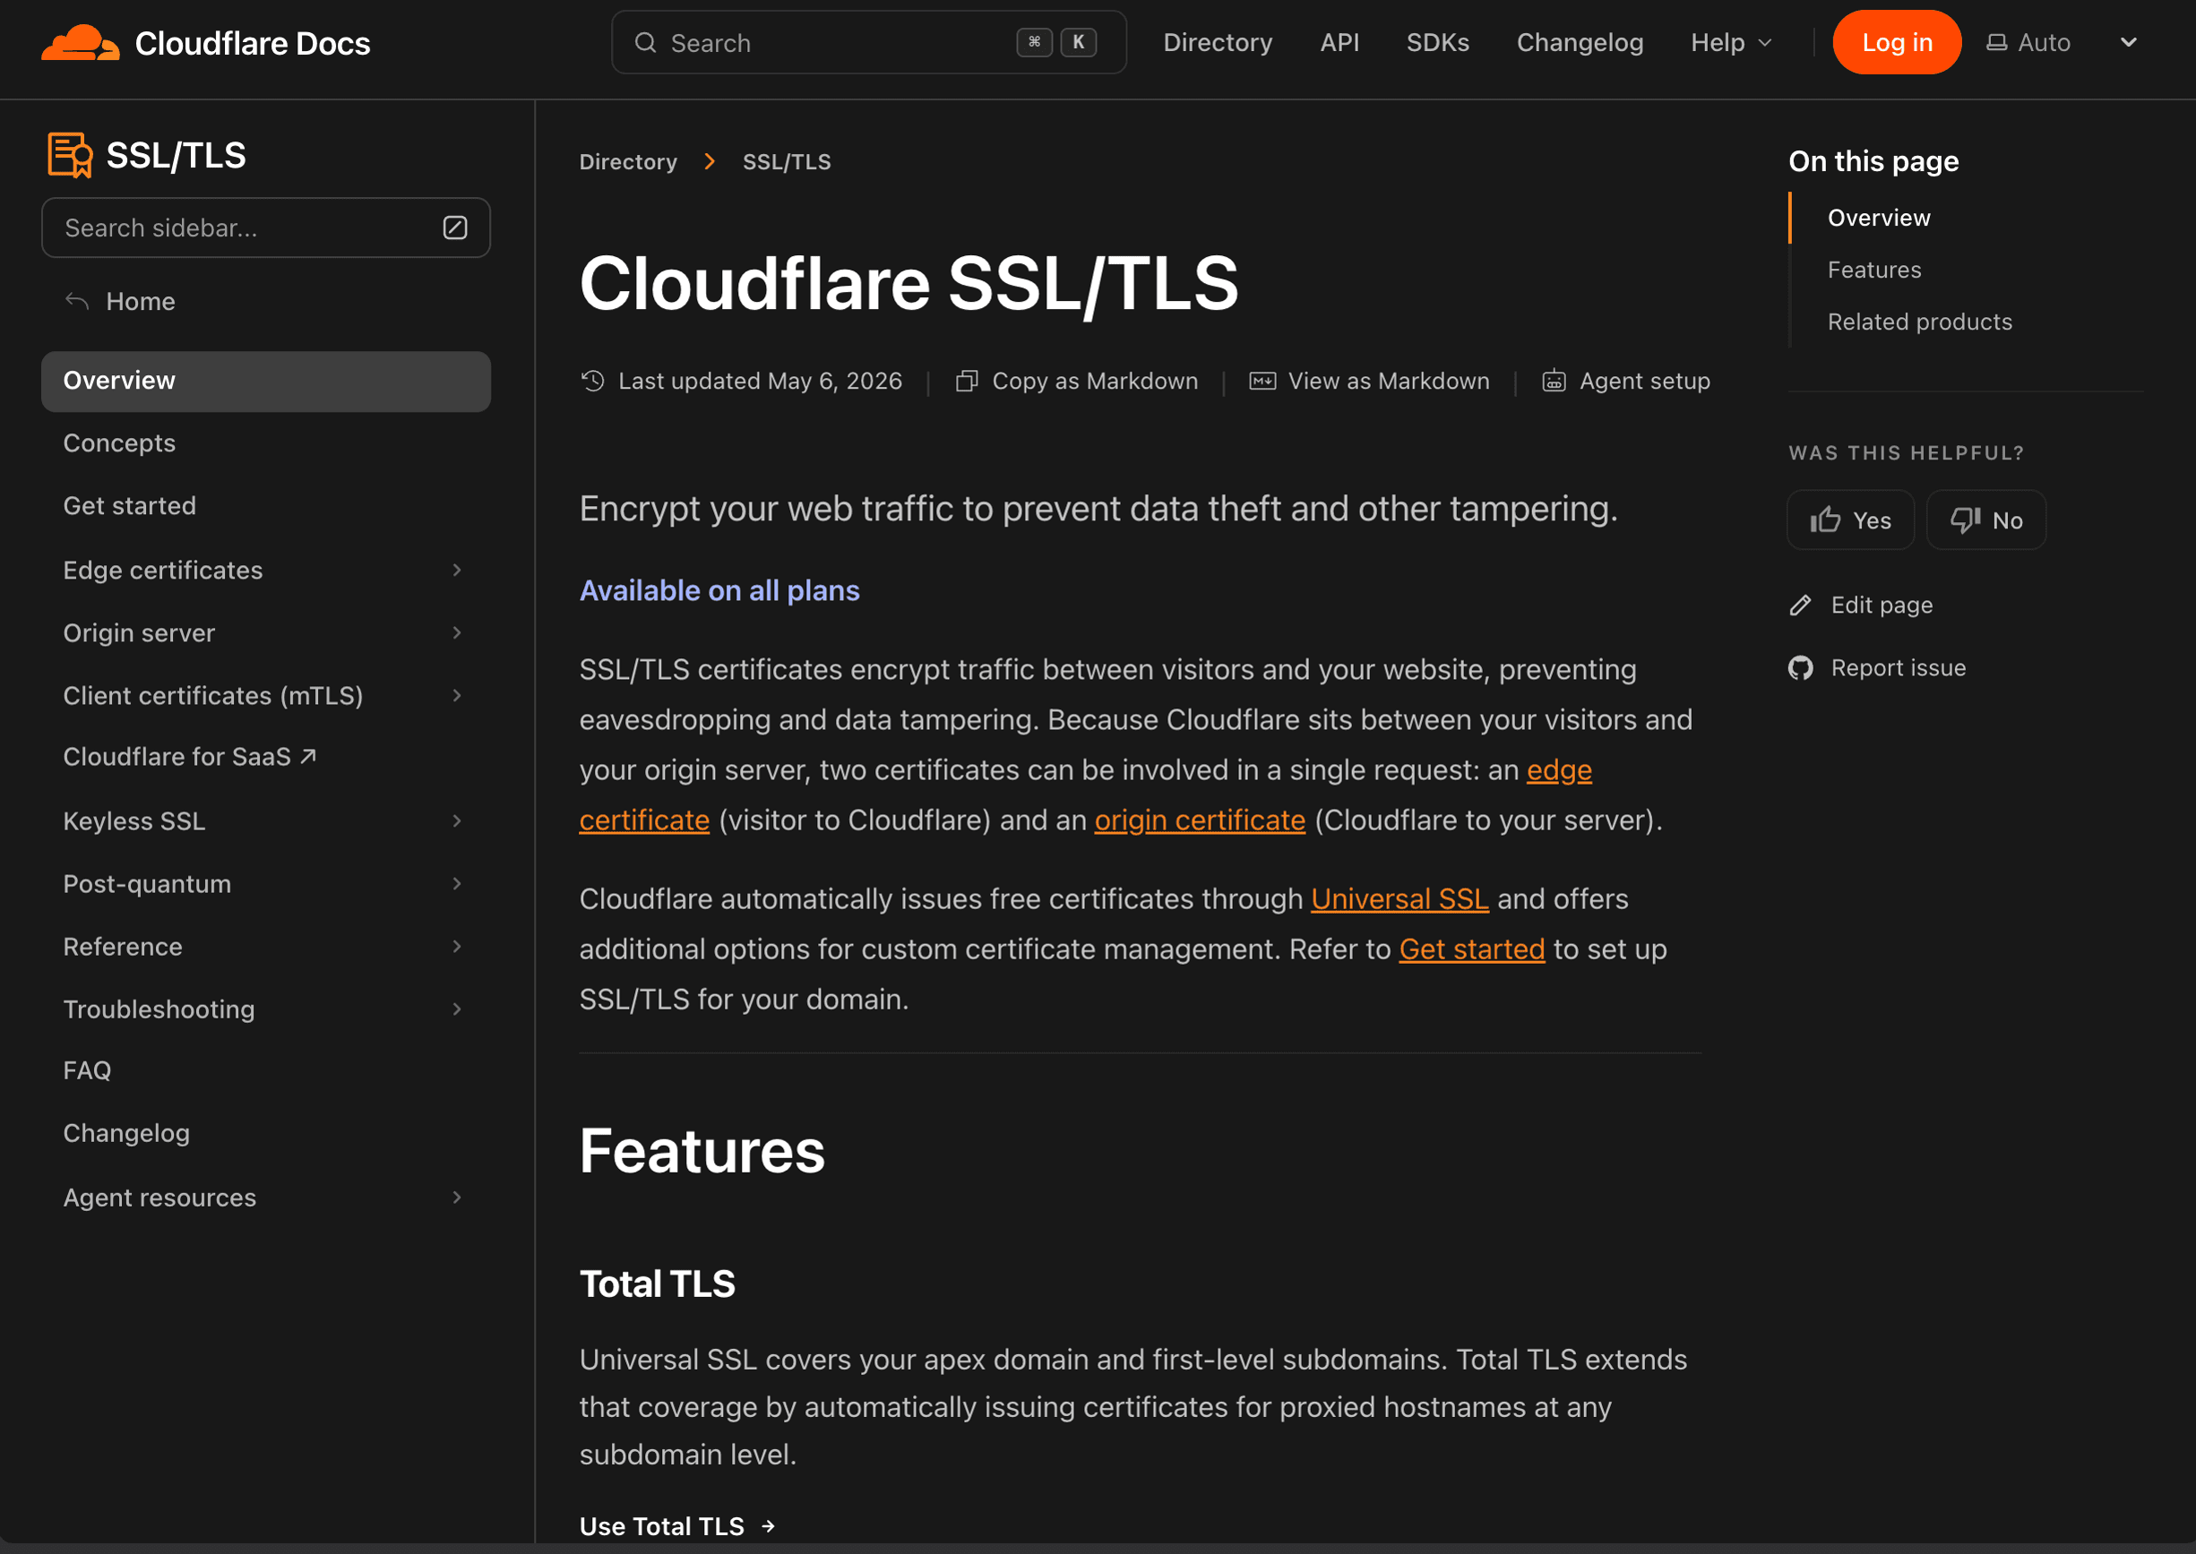Follow the edge certificate link
Screen dimensions: 2196x1554
(x=1558, y=770)
